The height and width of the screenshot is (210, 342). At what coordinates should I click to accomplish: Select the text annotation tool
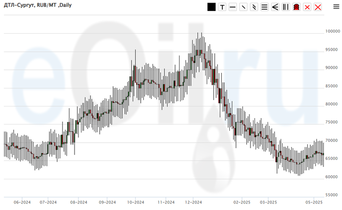(222, 7)
